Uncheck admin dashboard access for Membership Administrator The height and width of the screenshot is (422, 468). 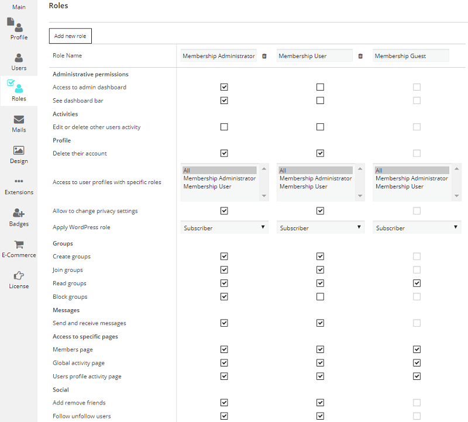click(x=224, y=87)
